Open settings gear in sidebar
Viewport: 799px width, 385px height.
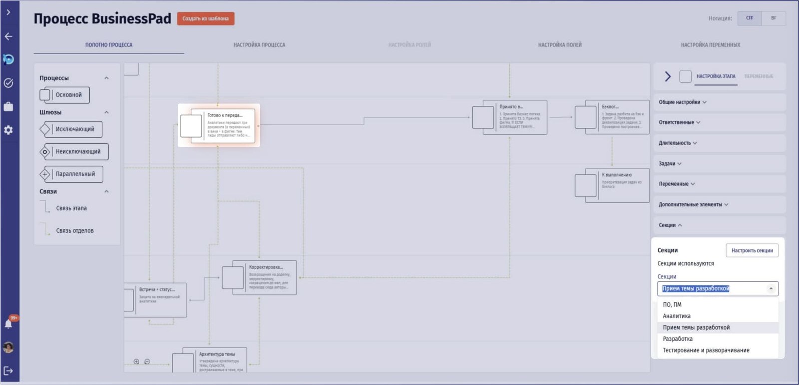point(8,130)
